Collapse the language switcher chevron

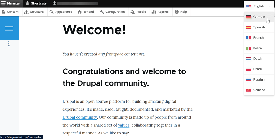pos(269,6)
